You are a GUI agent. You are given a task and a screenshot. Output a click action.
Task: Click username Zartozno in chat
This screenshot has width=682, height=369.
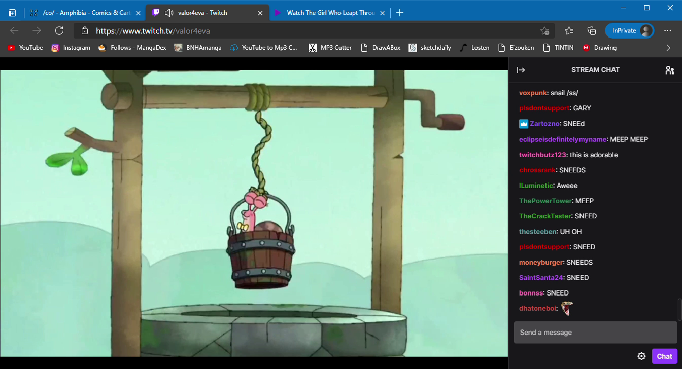(544, 124)
